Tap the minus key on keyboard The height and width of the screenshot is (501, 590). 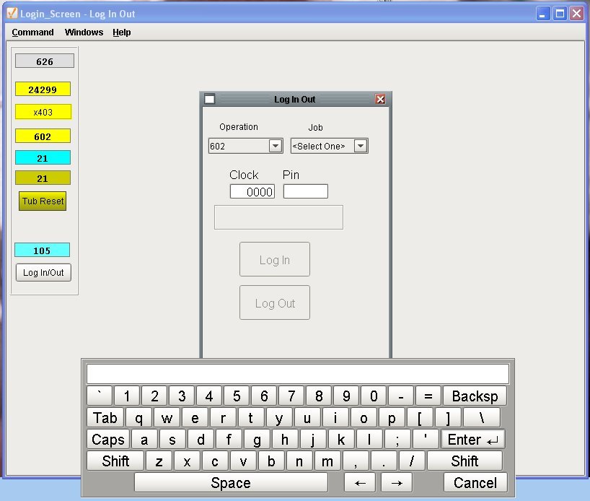pos(401,396)
